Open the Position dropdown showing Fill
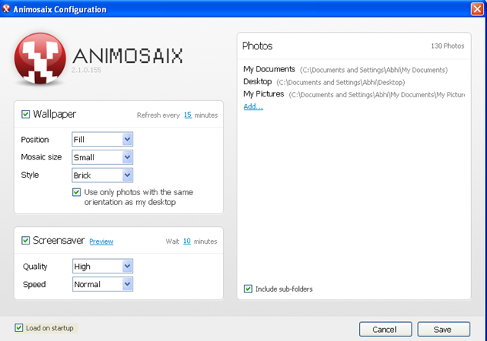Viewport: 487px width, 341px height. (102, 139)
